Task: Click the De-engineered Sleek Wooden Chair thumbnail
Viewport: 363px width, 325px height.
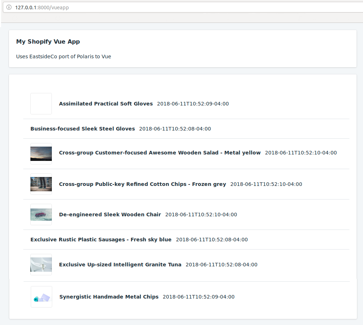Action: point(41,215)
